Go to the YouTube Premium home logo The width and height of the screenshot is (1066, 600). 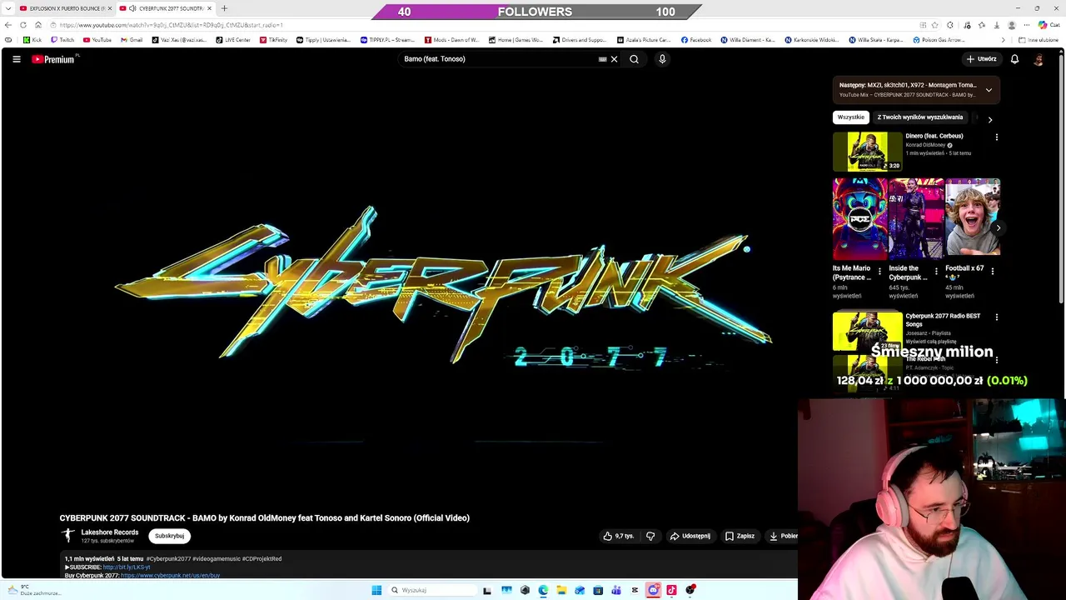tap(55, 59)
